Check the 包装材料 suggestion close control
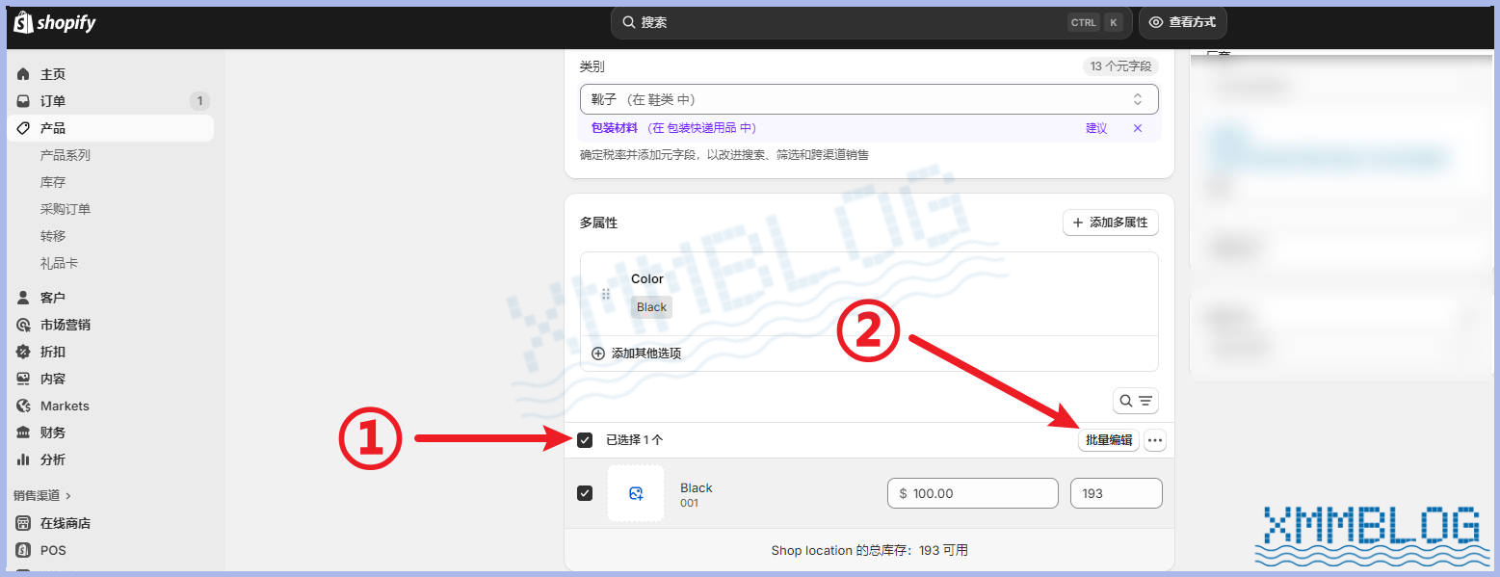 (1137, 127)
